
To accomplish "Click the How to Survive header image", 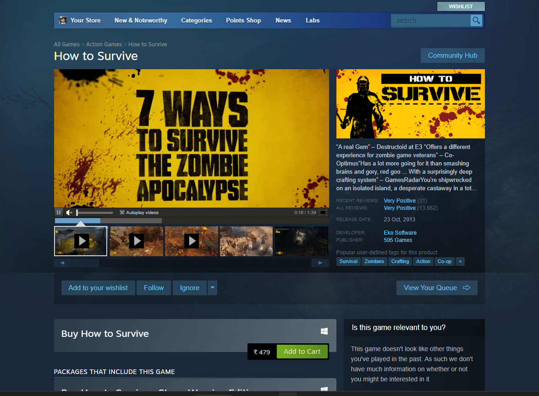I will point(411,104).
